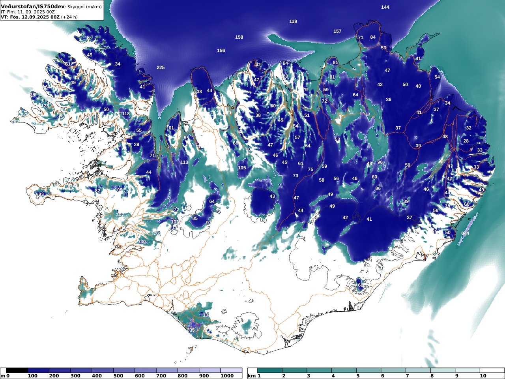Click the VT: Fös. 12.09.2025 00Z line
Screen dimensions: 505x379
pos(30,17)
